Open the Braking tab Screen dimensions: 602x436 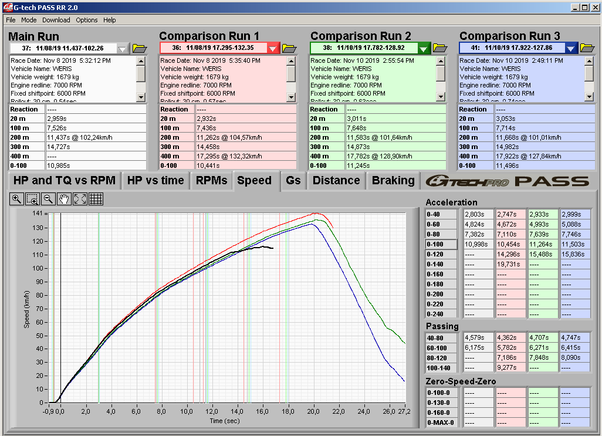[x=393, y=181]
